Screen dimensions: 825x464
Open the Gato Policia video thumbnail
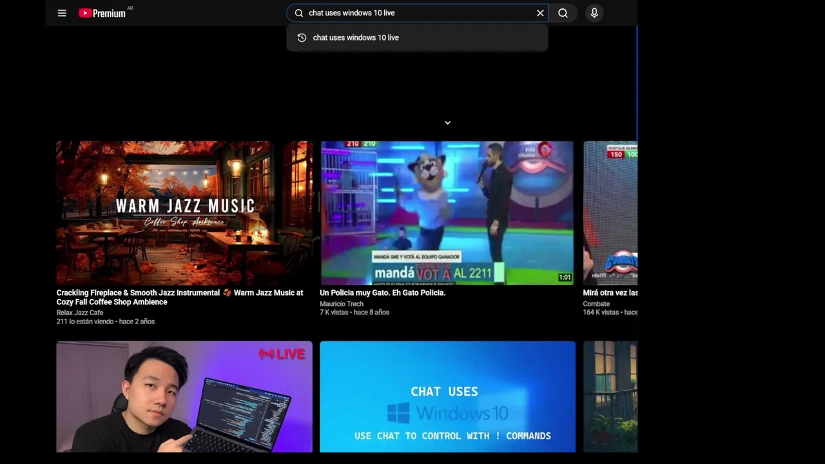click(447, 213)
